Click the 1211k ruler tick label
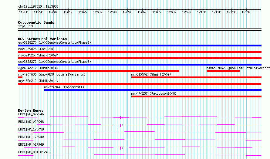270x159 pixels. tap(216, 12)
